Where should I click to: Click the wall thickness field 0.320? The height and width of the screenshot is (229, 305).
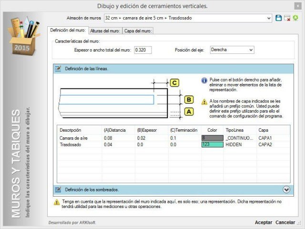(143, 50)
